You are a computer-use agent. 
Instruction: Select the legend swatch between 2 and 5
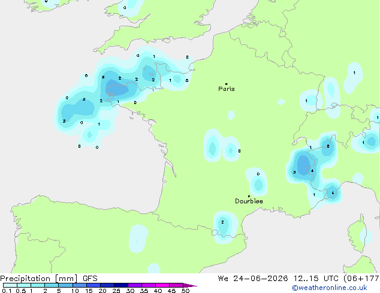coord(52,285)
